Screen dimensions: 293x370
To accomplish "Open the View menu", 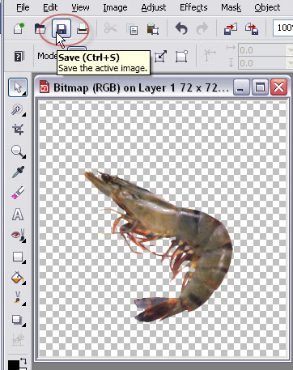I will tap(80, 7).
